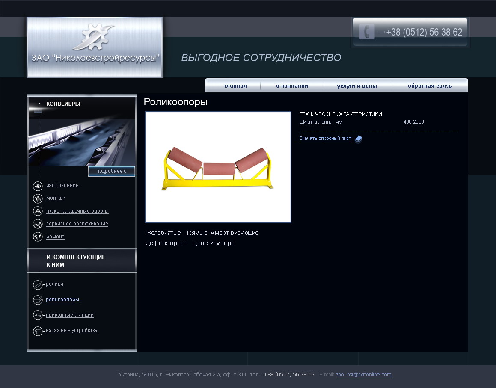This screenshot has height=388, width=496.
Task: Click the roller icon beside ролики
Action: [x=38, y=285]
